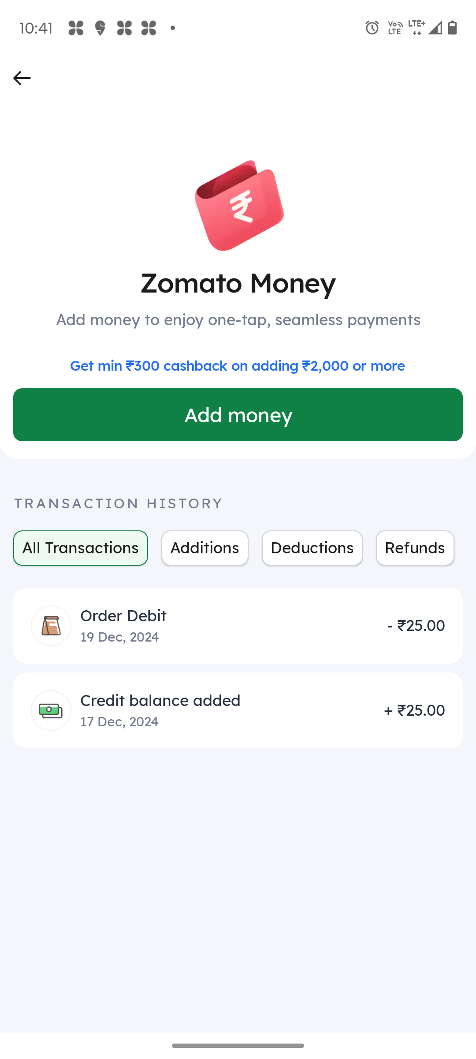Tap the Zomato Money heading

click(238, 283)
